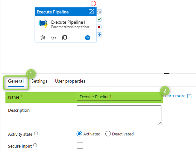The height and width of the screenshot is (154, 196).
Task: Click the blue arrow add-output icon
Action: 87,38
